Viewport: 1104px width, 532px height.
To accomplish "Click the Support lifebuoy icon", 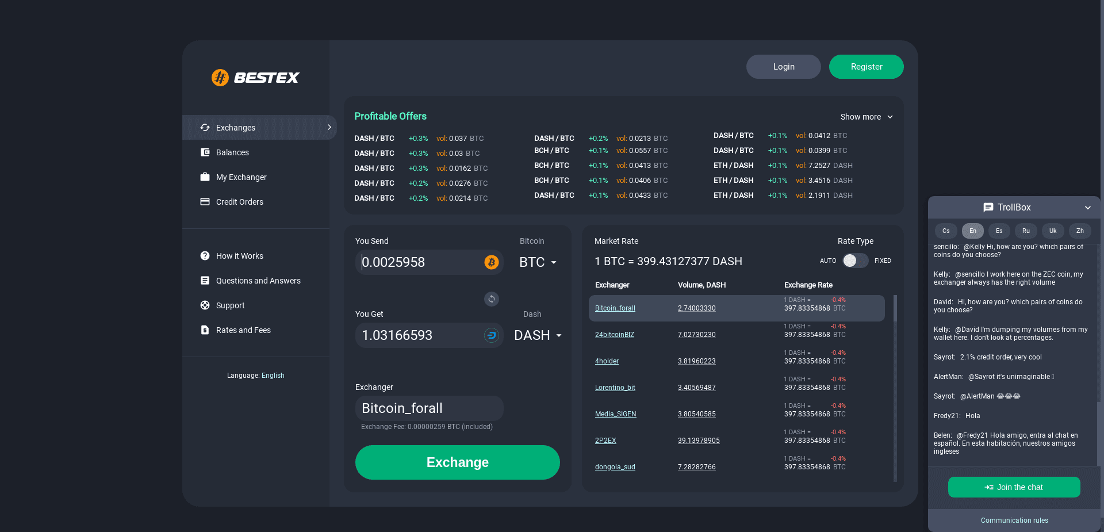I will coord(205,305).
